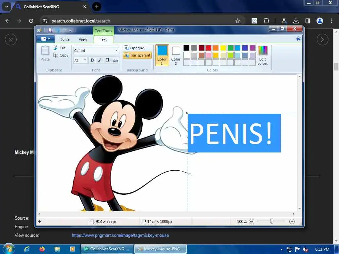Click the Paste clipboard button
This screenshot has height=254, width=339.
[x=45, y=53]
